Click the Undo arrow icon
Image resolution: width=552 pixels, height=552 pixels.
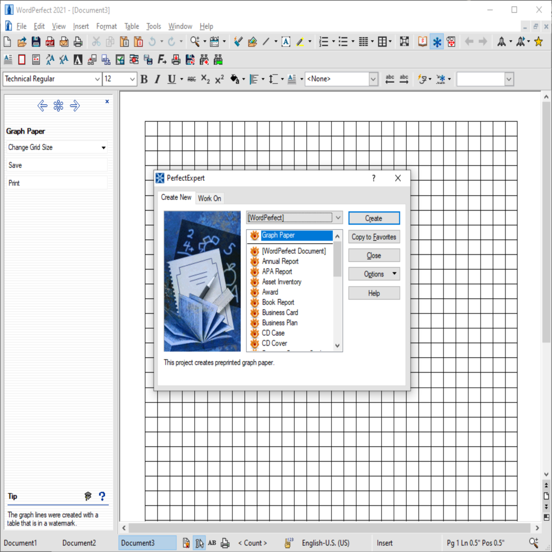(152, 42)
